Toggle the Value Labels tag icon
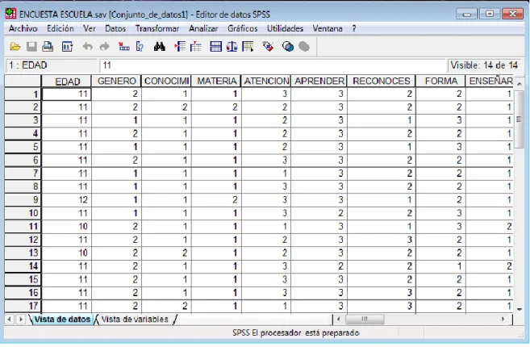 pyautogui.click(x=268, y=47)
